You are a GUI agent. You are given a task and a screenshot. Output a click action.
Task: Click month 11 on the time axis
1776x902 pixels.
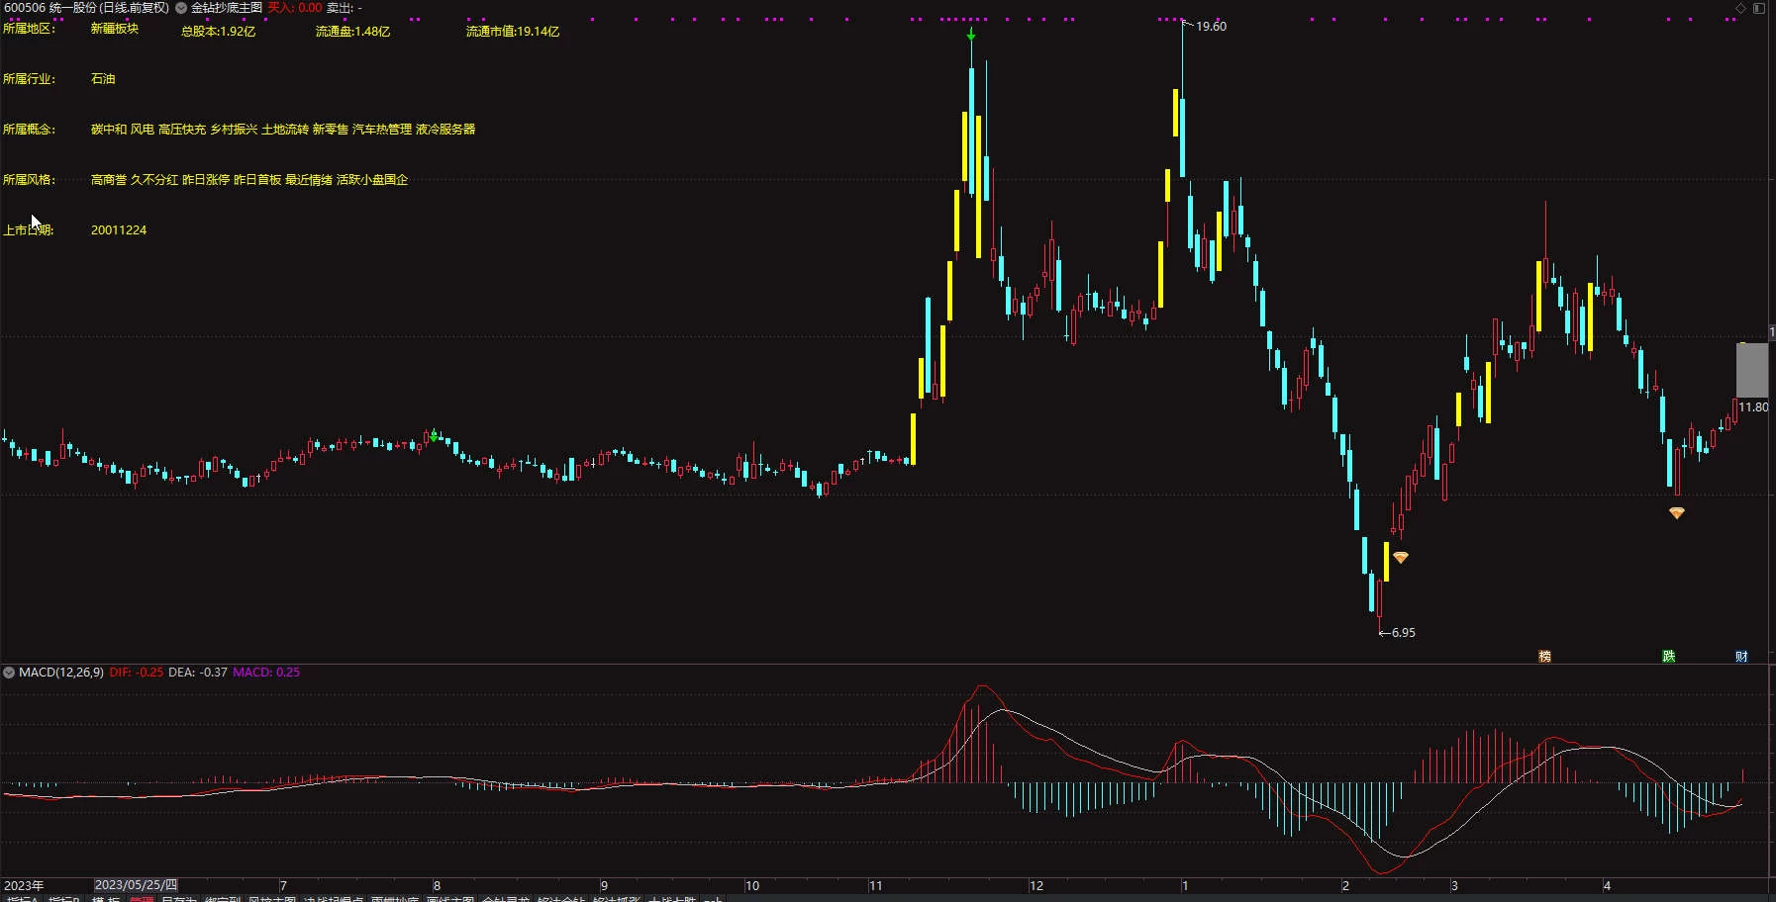pyautogui.click(x=875, y=885)
